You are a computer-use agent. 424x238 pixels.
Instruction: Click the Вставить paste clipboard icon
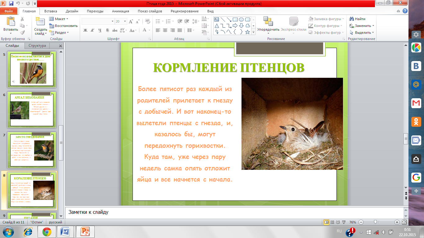(11, 22)
